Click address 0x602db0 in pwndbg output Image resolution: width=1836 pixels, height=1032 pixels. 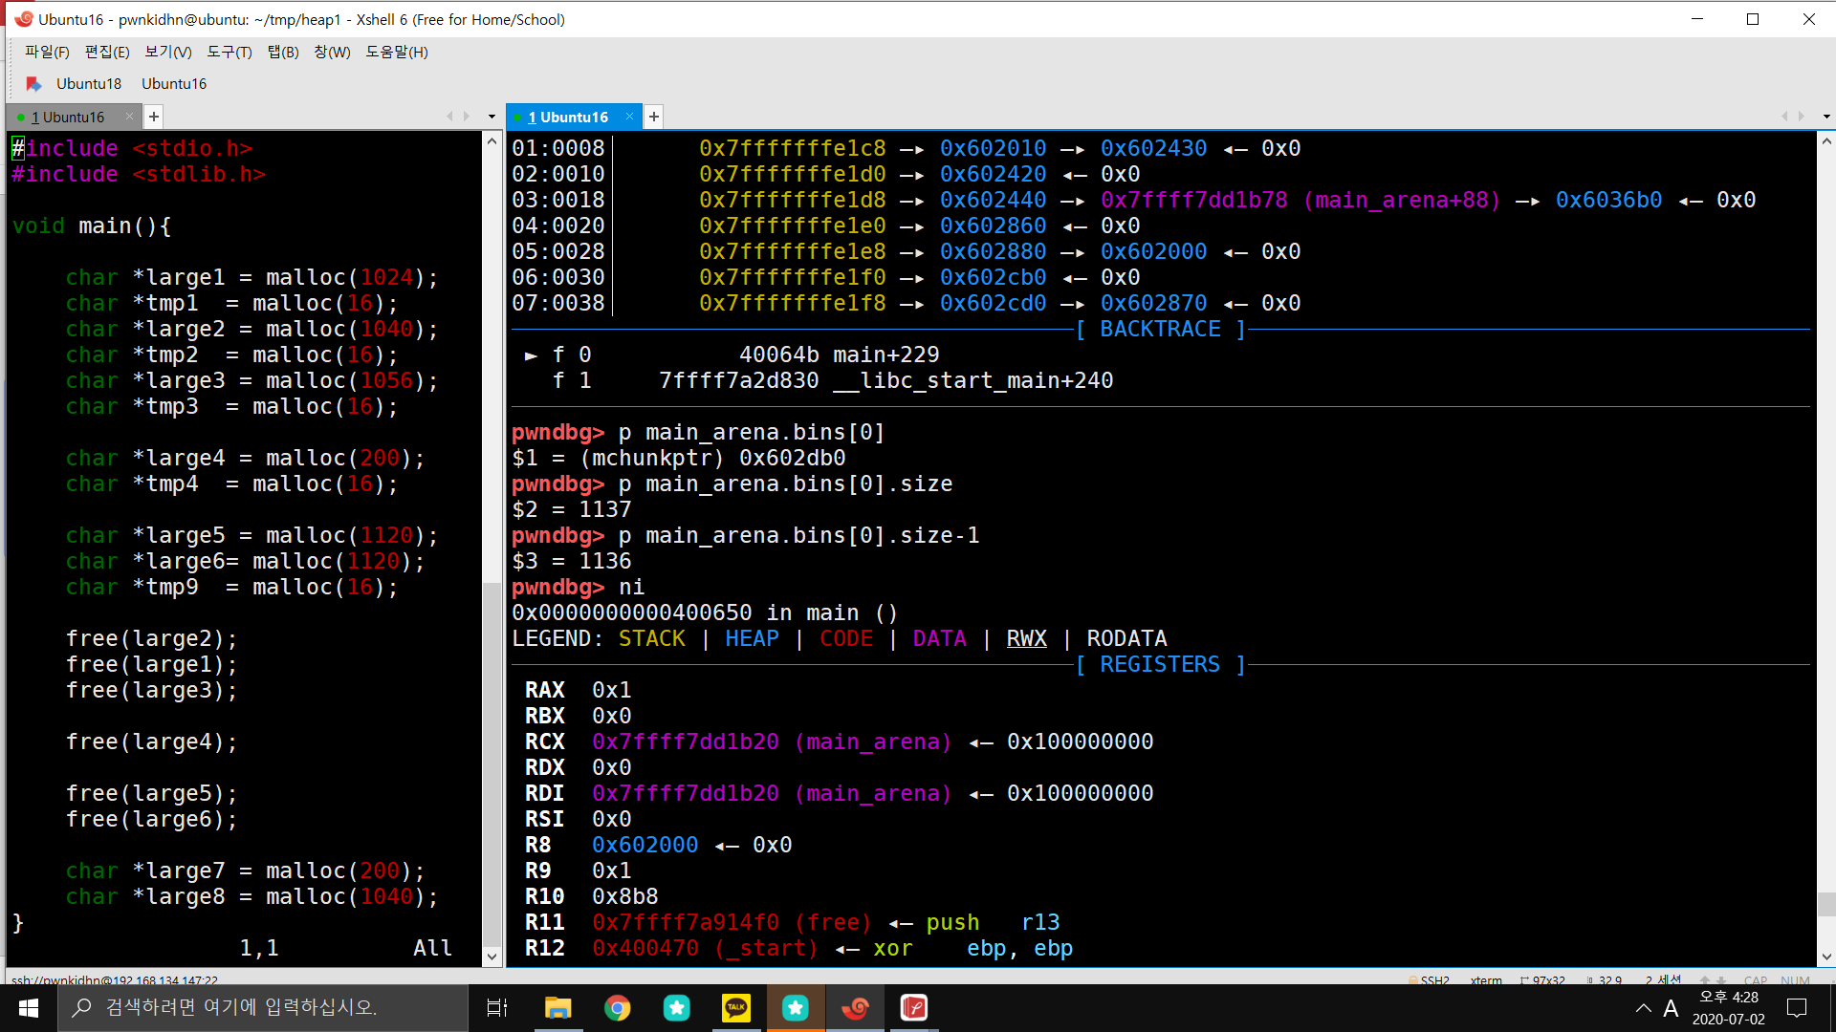click(792, 458)
